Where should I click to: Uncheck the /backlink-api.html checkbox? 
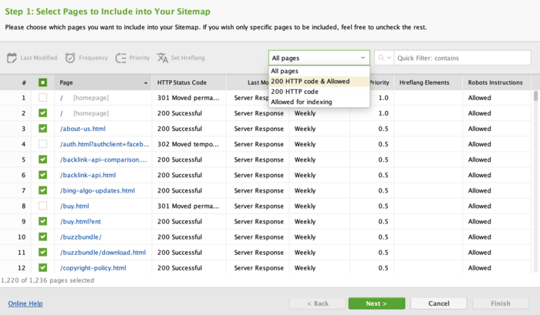[x=42, y=175]
